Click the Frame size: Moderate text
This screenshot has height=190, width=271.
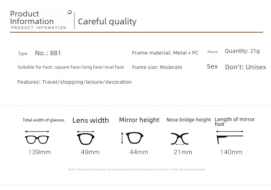[157, 67]
